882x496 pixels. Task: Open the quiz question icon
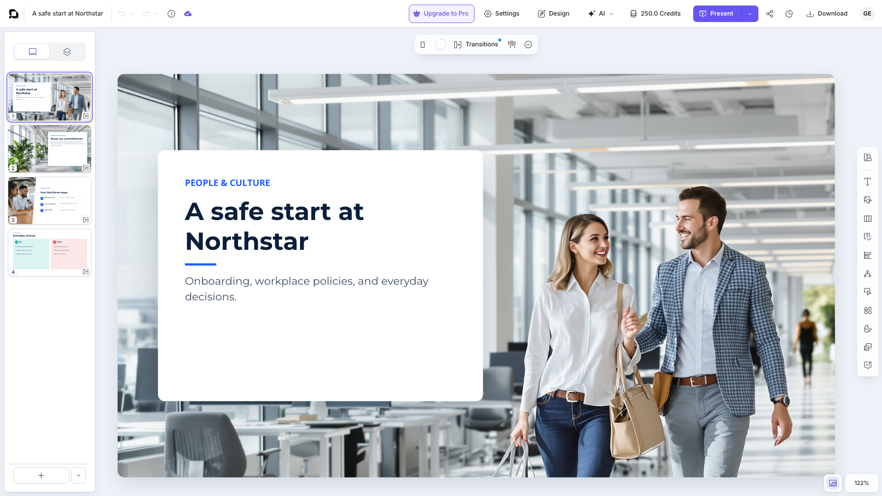[868, 237]
